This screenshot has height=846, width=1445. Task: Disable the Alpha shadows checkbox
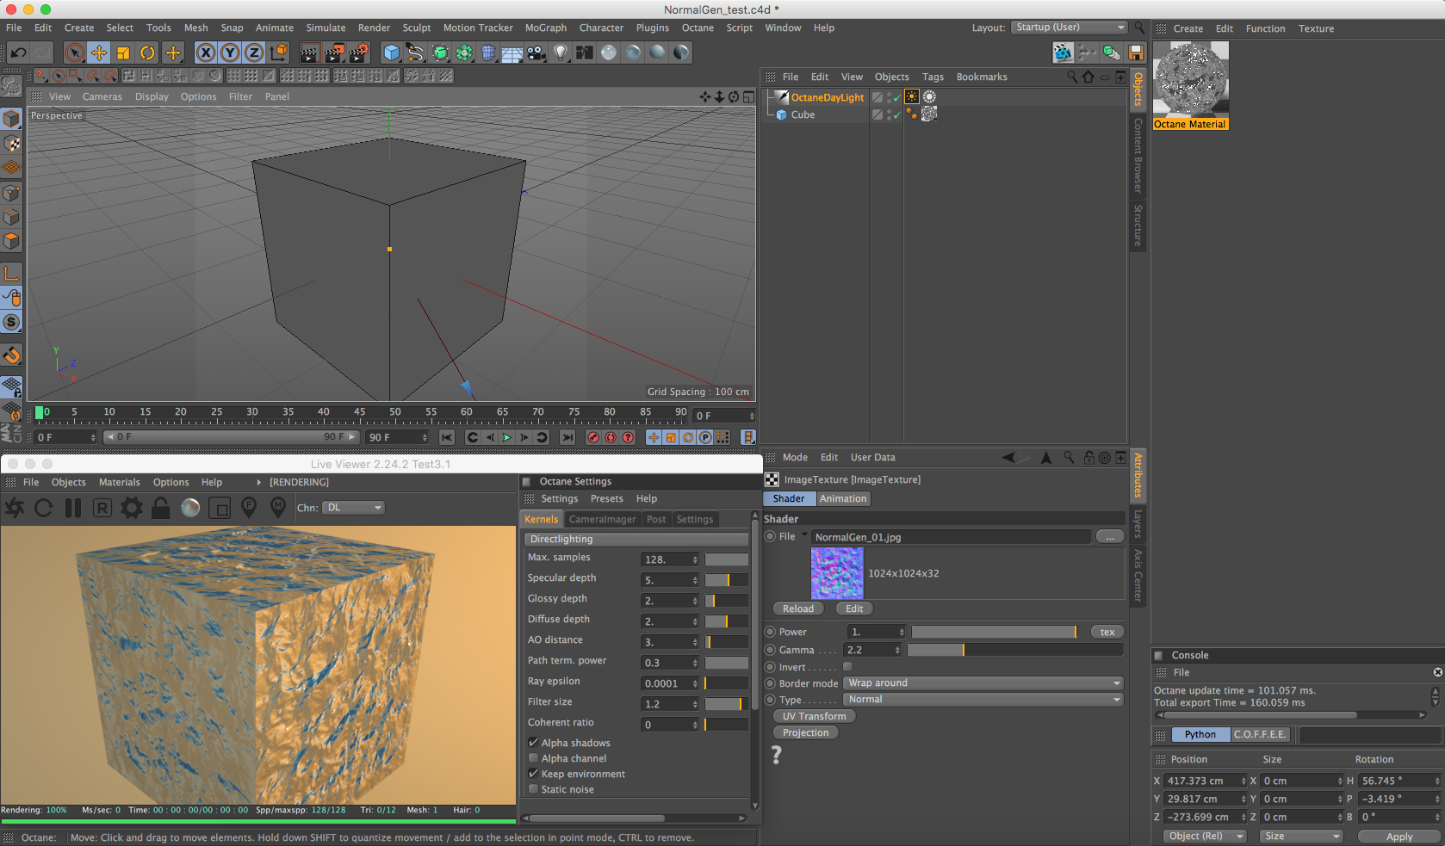click(534, 743)
